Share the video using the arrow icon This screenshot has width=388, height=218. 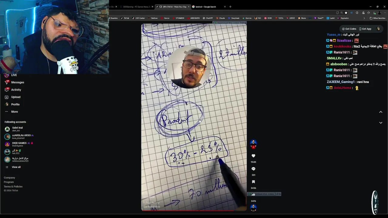point(253,195)
